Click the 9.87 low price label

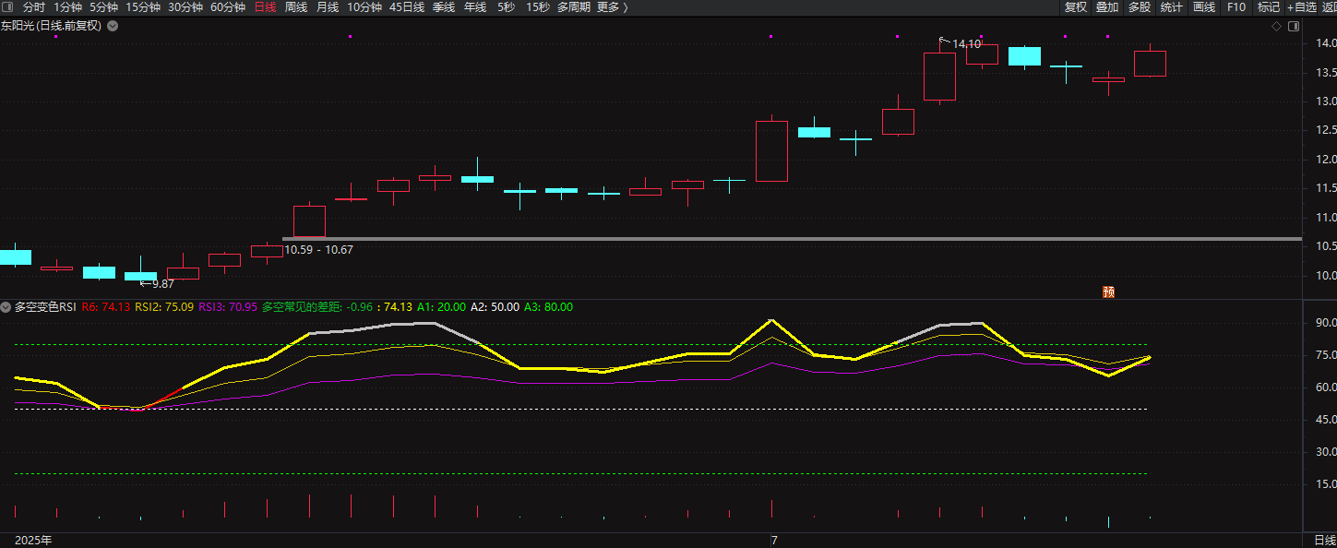(162, 284)
